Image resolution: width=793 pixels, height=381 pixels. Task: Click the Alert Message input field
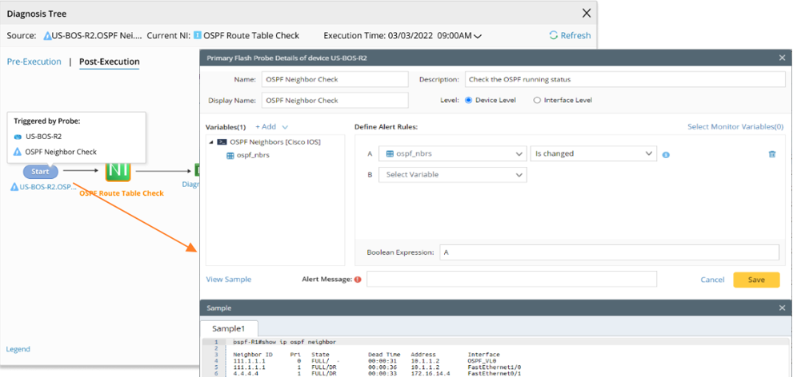coord(511,280)
